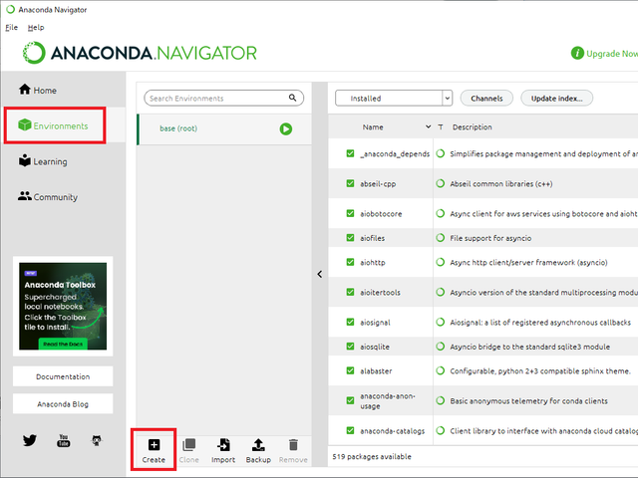
Task: Click the Update index... button
Action: (x=556, y=98)
